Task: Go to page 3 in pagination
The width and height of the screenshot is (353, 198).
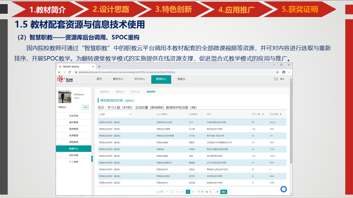Action: coord(177,192)
